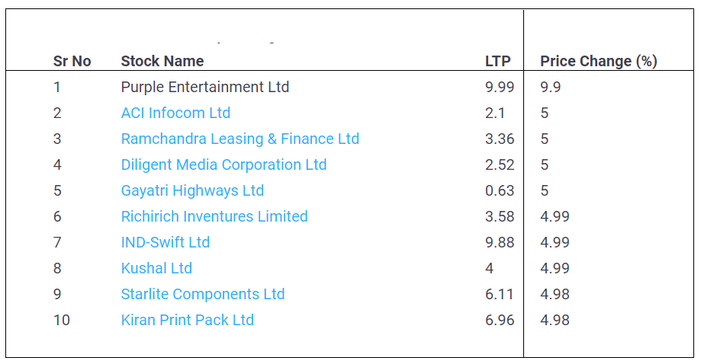Image resolution: width=701 pixels, height=364 pixels.
Task: Open Kiran Print Pack Ltd link
Action: tap(187, 320)
